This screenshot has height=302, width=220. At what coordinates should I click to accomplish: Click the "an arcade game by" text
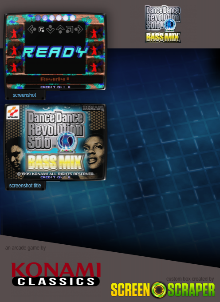[26, 248]
